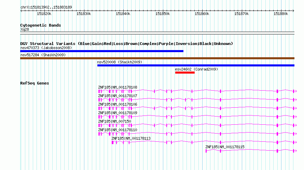Image resolution: width=304 pixels, height=170 pixels.
Task: Open ZNF185|NM_001178108 transcript label
Action: [118, 87]
